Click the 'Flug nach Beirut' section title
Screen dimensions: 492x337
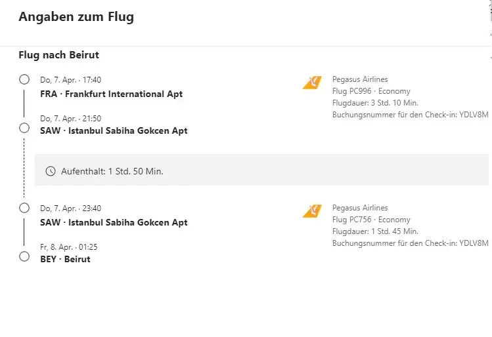pyautogui.click(x=59, y=55)
